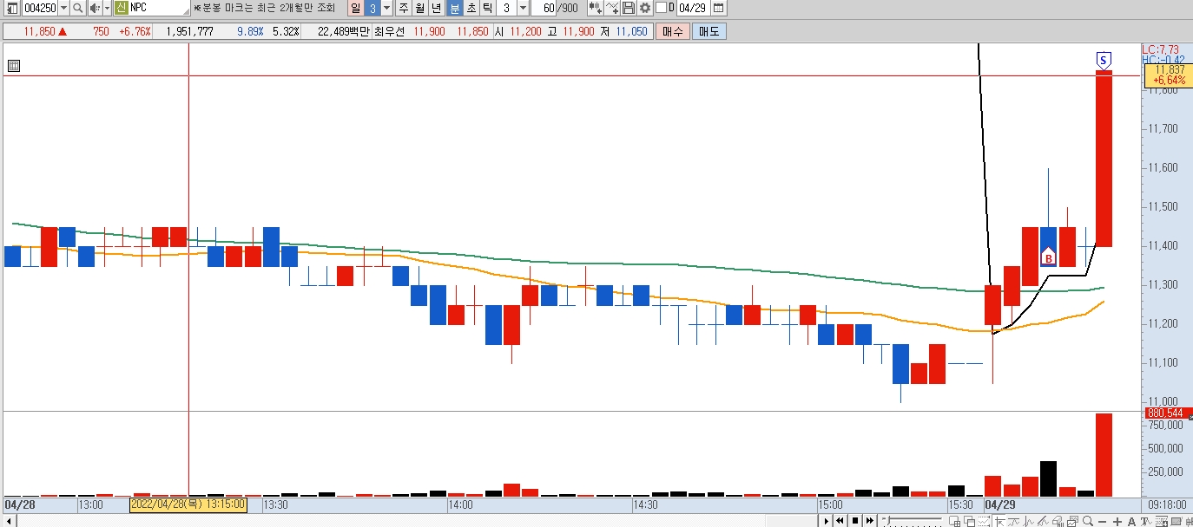Open chart settings gear icon
Image resolution: width=1193 pixels, height=527 pixels.
point(645,8)
